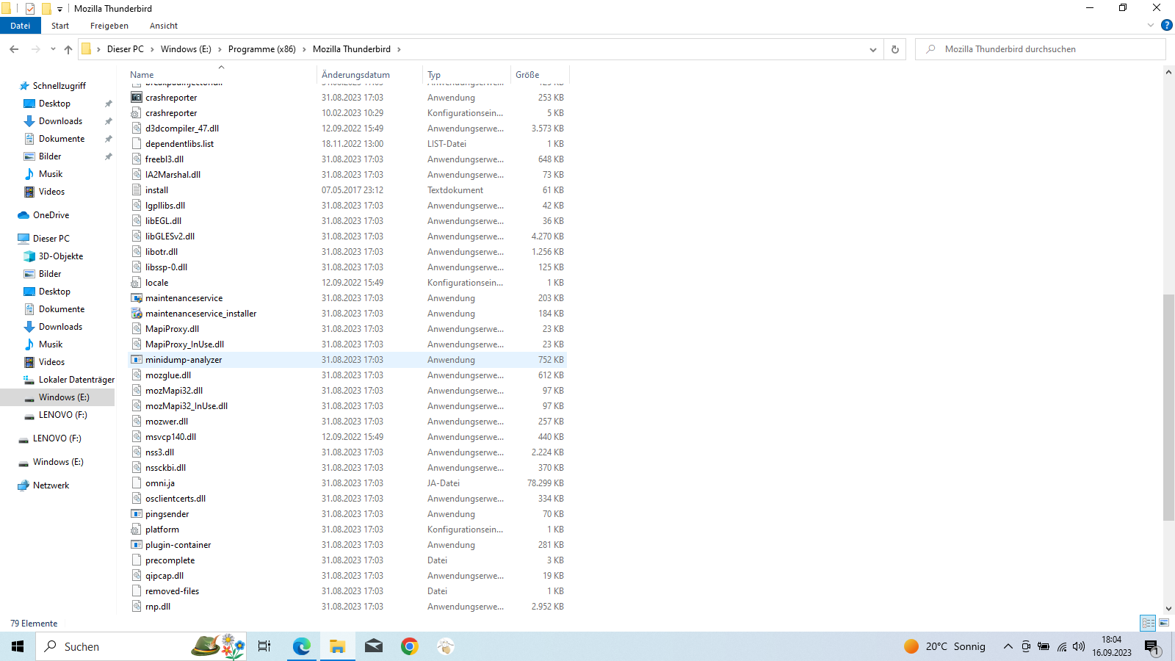The width and height of the screenshot is (1175, 661).
Task: Switch to the Ansicht ribbon tab
Action: (164, 26)
